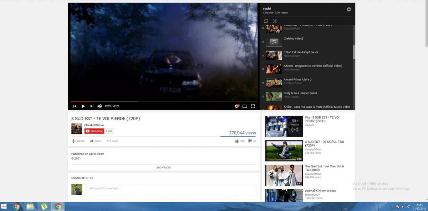Open Mix - 3 SUD EST - TE VOI PIERDE

[x=322, y=119]
